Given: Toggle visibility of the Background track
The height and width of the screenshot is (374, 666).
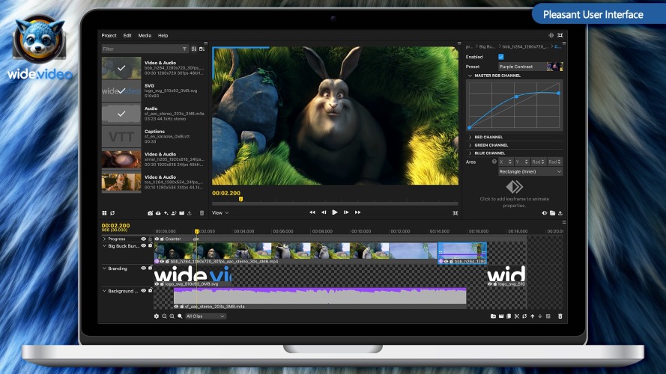Looking at the screenshot, I should point(144,290).
